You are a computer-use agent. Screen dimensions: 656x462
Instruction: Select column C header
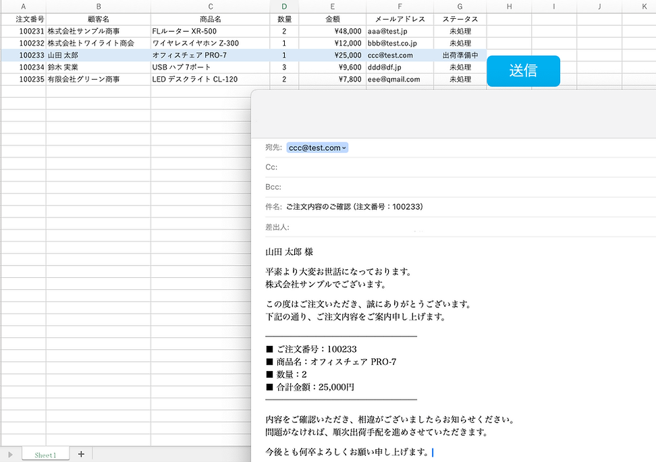tap(211, 6)
